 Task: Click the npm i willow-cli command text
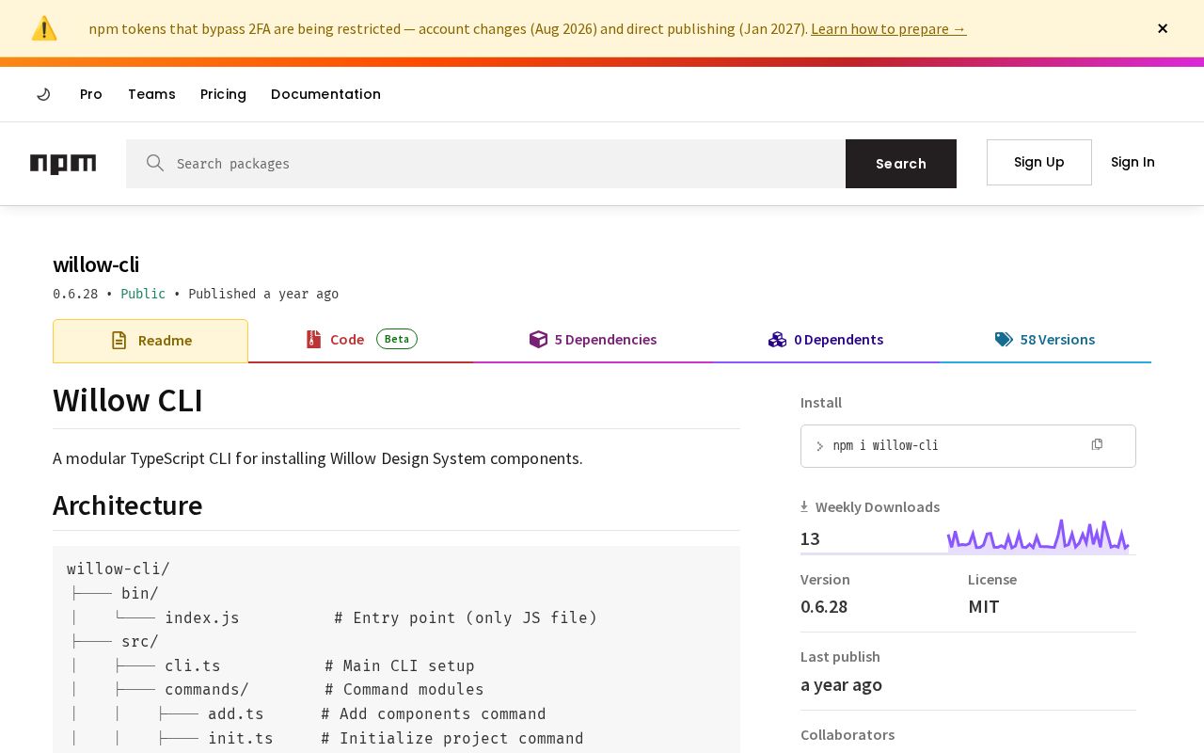[885, 445]
